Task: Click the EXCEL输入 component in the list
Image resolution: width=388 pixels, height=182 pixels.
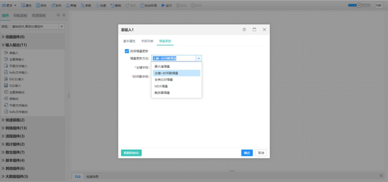Action: point(16,79)
